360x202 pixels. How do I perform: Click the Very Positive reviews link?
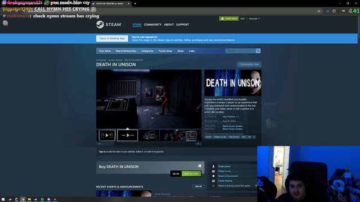pyautogui.click(x=229, y=117)
